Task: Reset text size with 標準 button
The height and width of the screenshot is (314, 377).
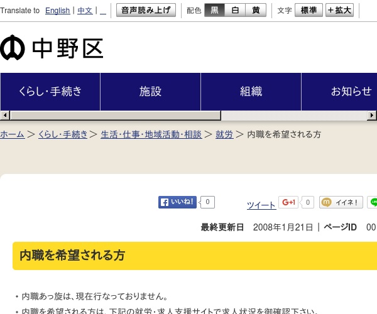Action: click(309, 10)
